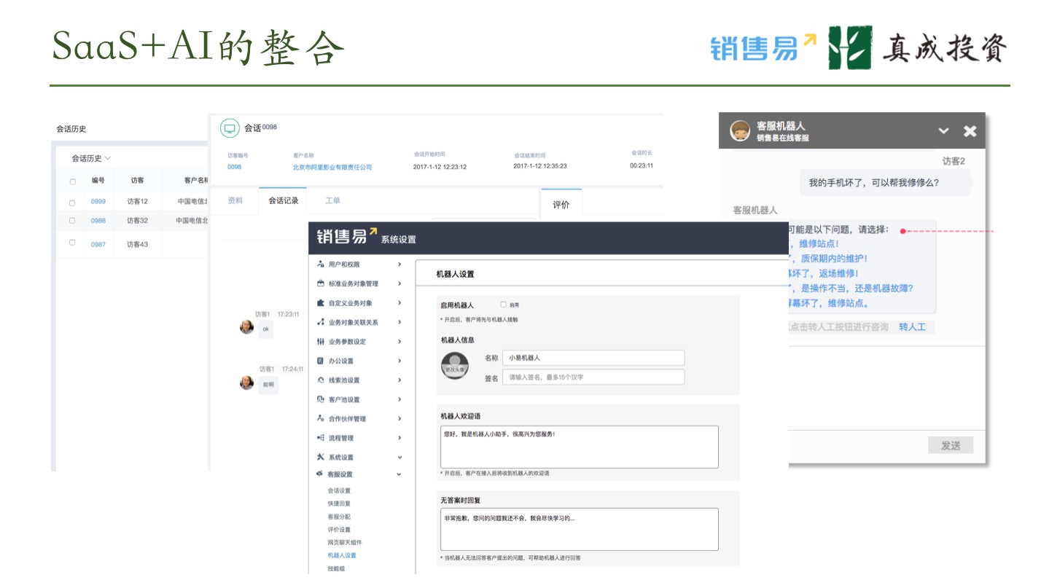This screenshot has width=1041, height=580.
Task: Change the robot avatar 更改头像
Action: pyautogui.click(x=456, y=367)
